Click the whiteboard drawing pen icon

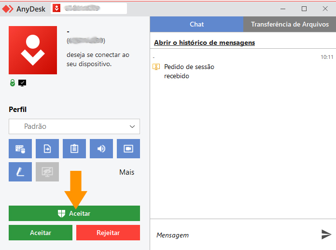coord(20,172)
